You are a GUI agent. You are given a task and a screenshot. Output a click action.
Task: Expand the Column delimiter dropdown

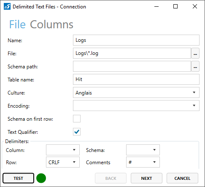(63, 150)
